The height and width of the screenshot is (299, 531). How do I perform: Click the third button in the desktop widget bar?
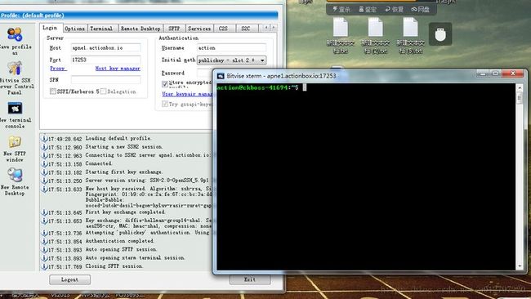395,10
